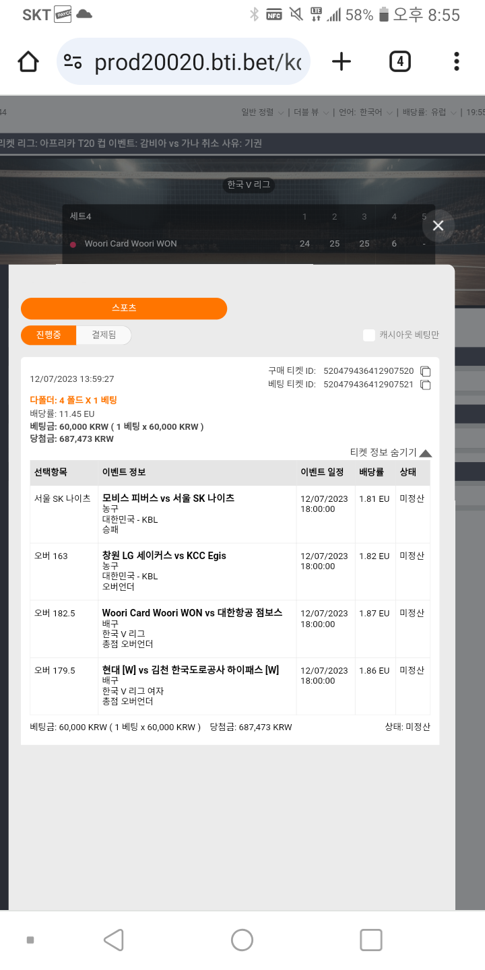Click the 1.82 EU odds value
This screenshot has height=970, width=485.
point(375,556)
